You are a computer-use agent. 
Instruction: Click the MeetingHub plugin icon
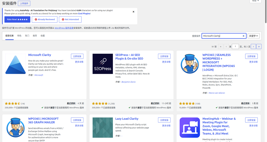coord(190,128)
